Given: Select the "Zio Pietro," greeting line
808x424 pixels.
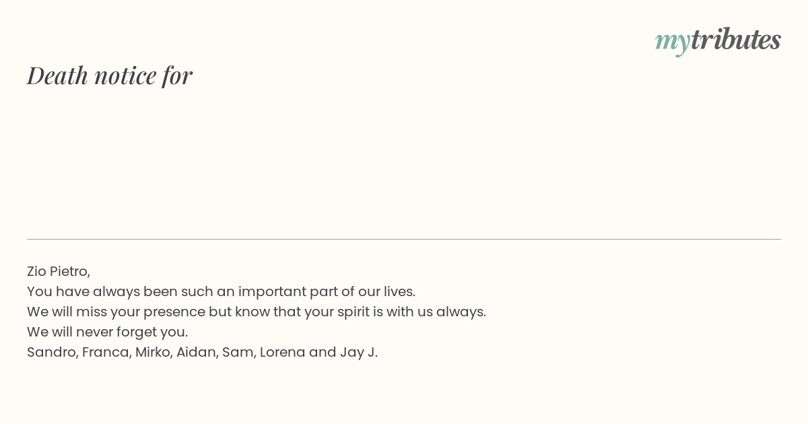Looking at the screenshot, I should (x=59, y=271).
